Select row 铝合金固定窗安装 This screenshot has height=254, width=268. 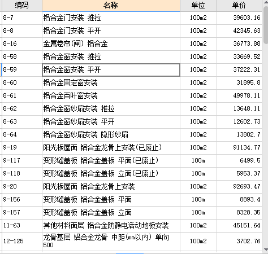pyautogui.click(x=111, y=83)
